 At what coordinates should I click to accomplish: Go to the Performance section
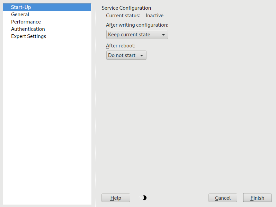[x=26, y=22]
